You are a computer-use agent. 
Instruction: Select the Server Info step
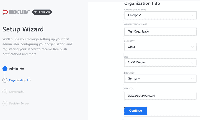[x=16, y=92]
